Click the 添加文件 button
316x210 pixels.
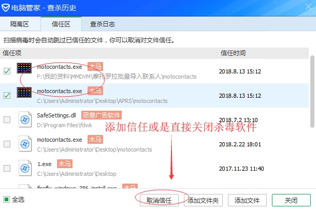tap(247, 200)
